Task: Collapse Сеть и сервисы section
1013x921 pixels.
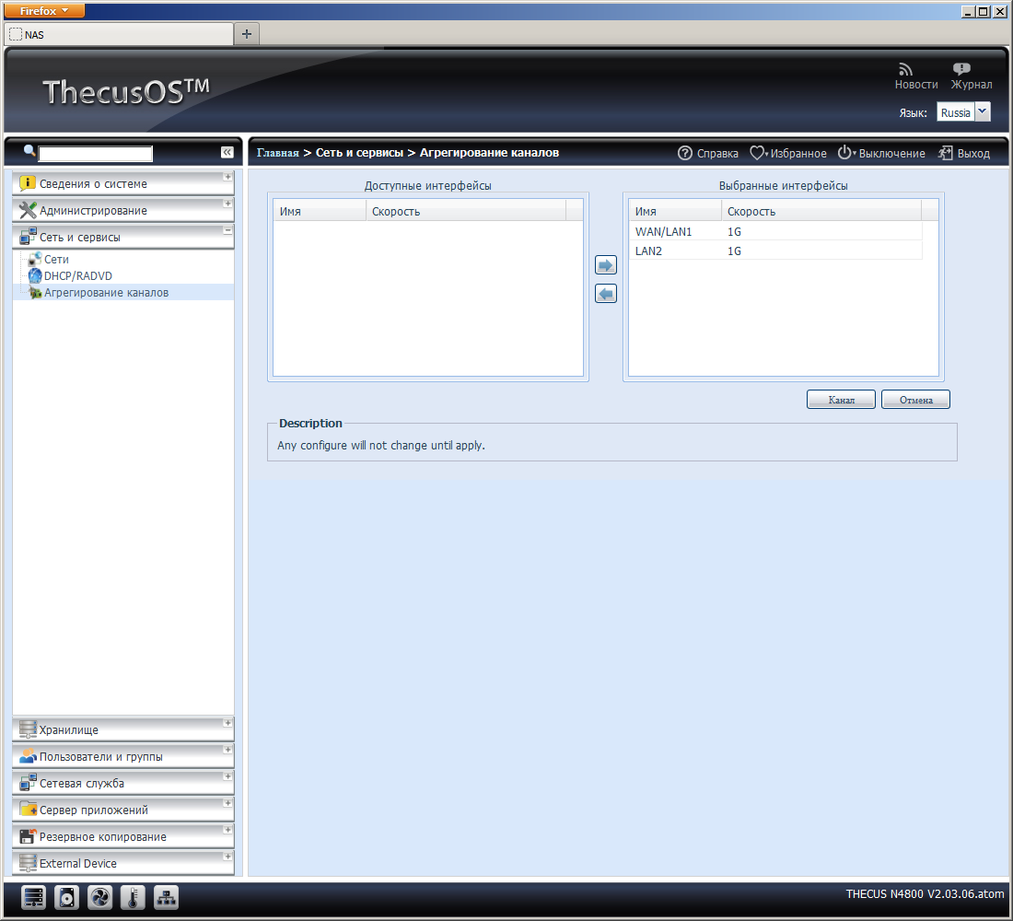Action: tap(123, 238)
